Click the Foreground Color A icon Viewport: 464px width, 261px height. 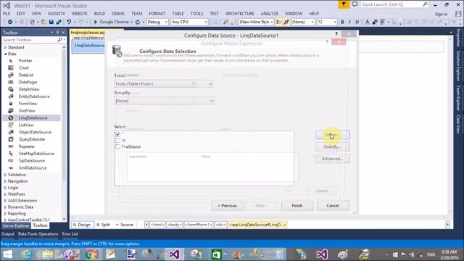click(368, 22)
